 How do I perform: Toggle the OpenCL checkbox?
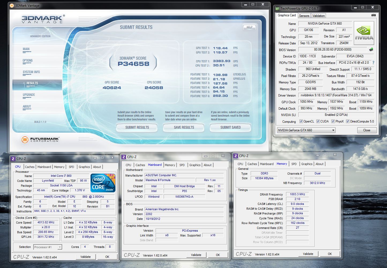(301, 121)
